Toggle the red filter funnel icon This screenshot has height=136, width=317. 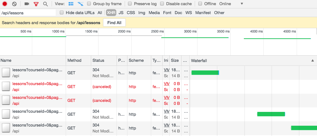pos(36,4)
